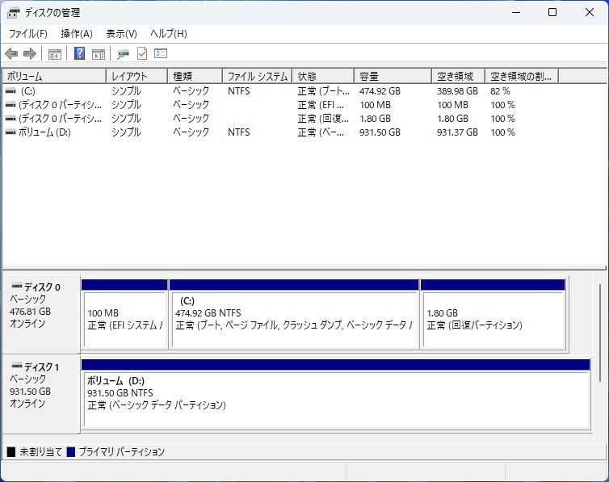609x482 pixels.
Task: Open the 操作(A) menu
Action: pos(77,34)
